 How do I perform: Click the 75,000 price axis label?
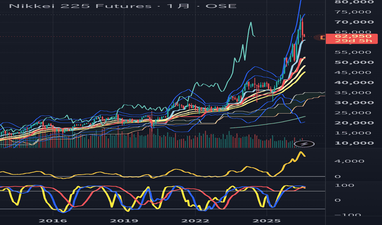[x=353, y=12]
